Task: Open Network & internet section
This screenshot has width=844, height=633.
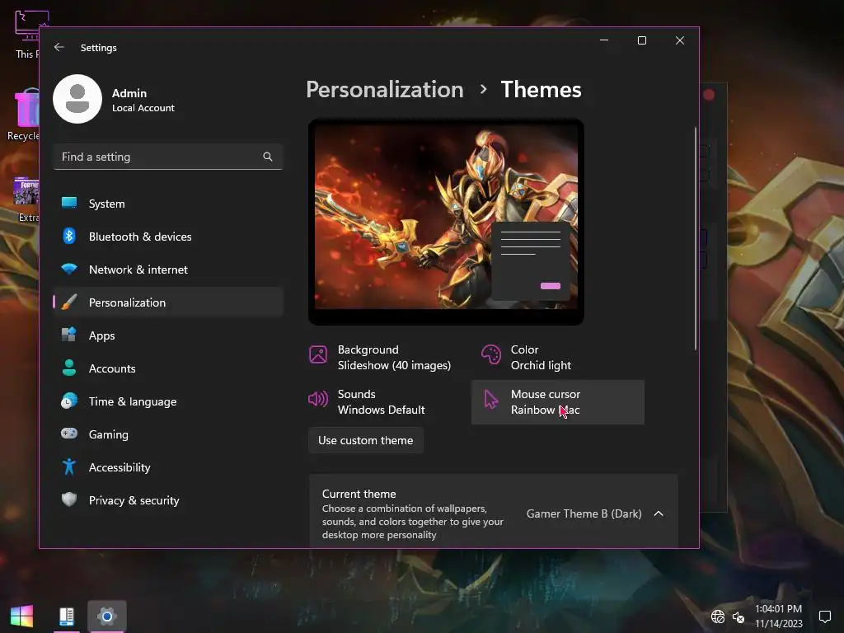Action: (x=168, y=270)
